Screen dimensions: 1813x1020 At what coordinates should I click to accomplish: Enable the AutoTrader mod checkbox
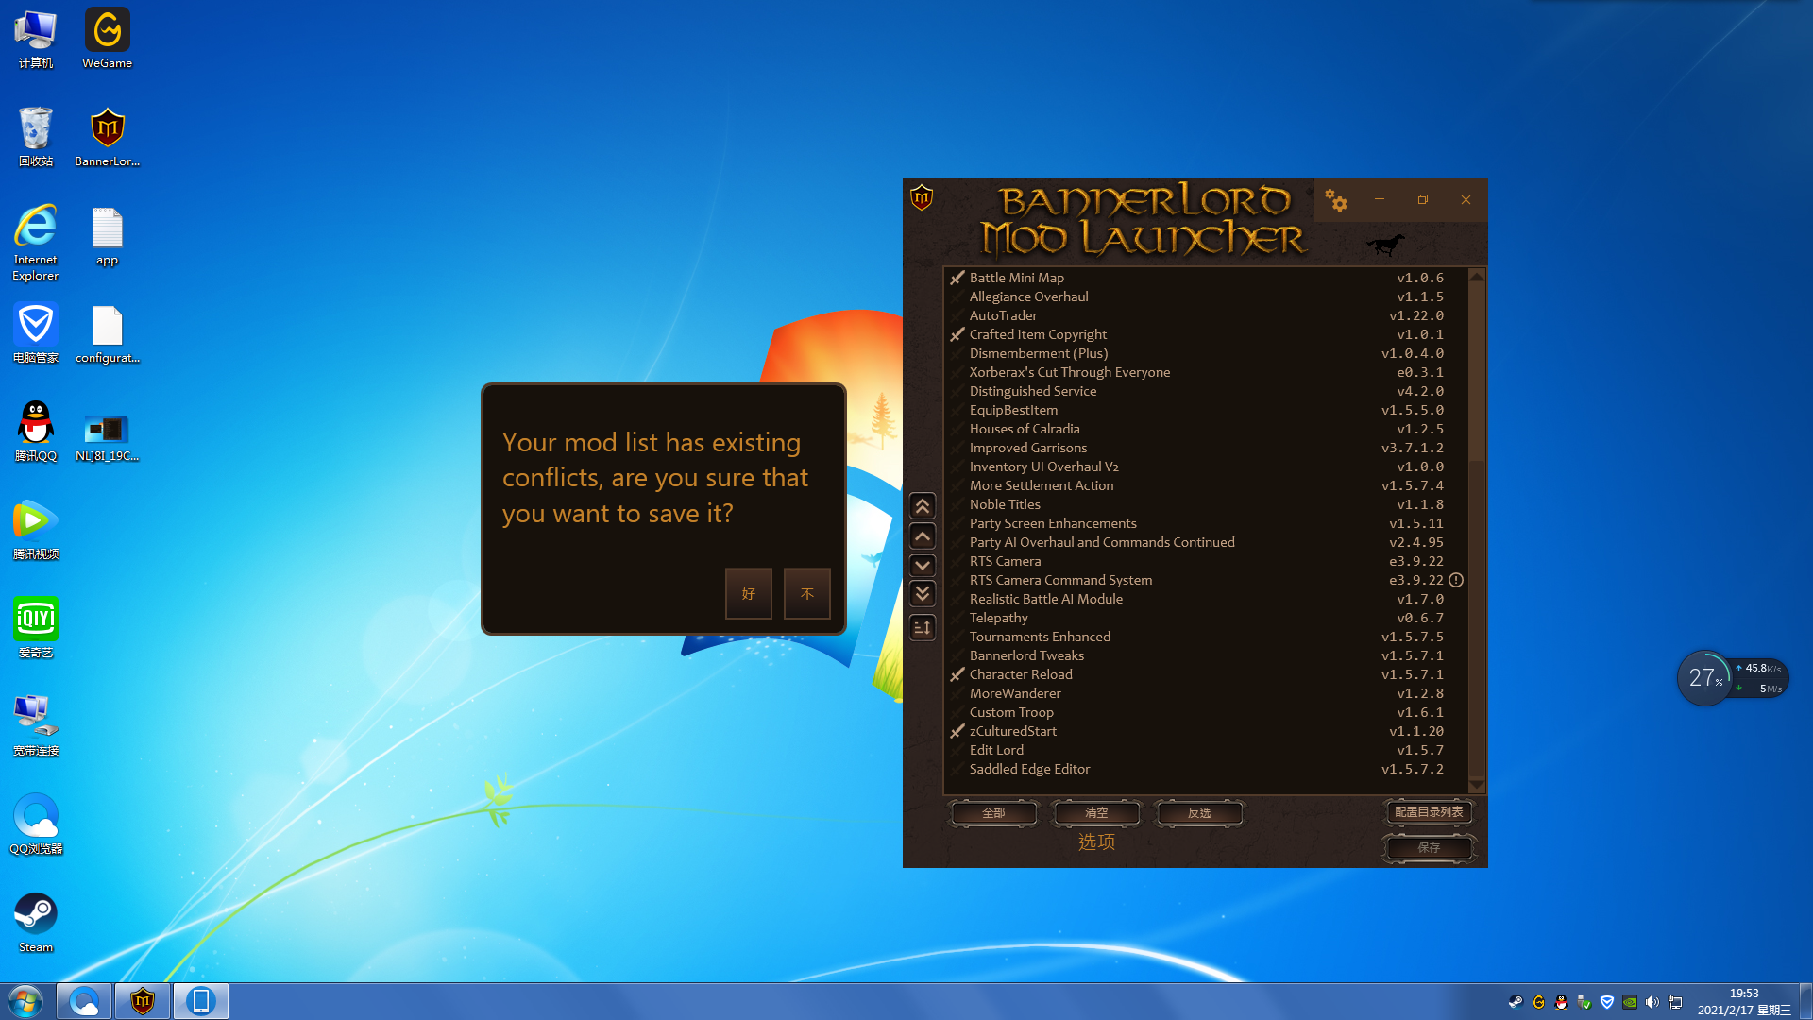click(957, 315)
